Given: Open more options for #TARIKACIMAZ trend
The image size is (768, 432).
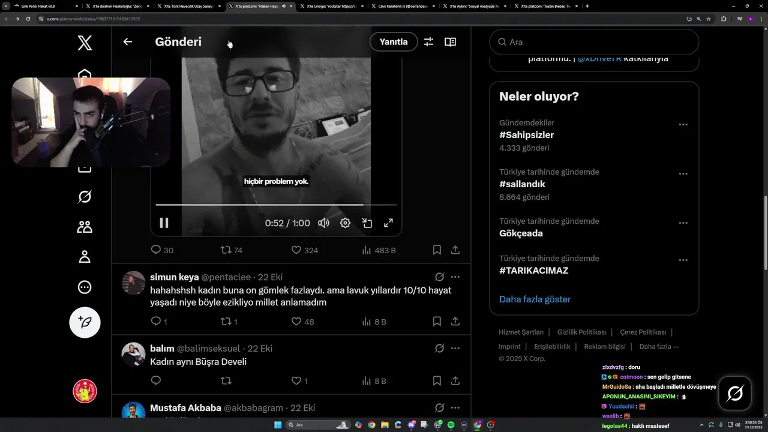Looking at the screenshot, I should pyautogui.click(x=683, y=260).
